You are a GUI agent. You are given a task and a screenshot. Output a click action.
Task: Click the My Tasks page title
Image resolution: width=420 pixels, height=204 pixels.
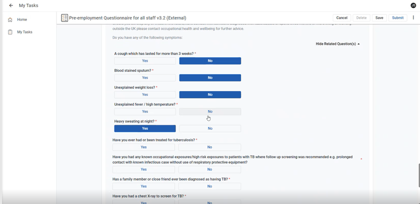pos(28,5)
